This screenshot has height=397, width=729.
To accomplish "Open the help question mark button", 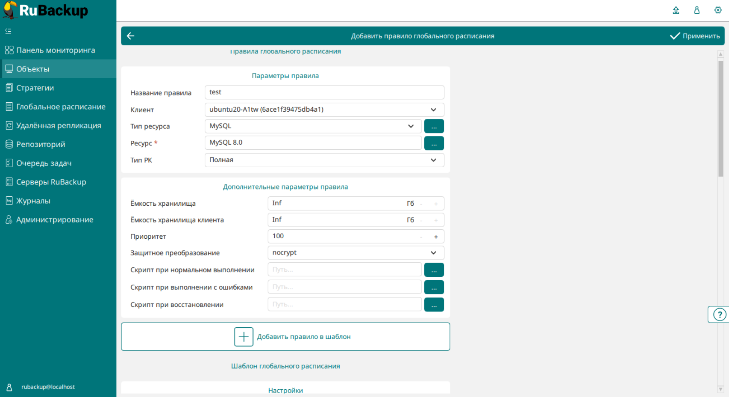I will pyautogui.click(x=719, y=314).
